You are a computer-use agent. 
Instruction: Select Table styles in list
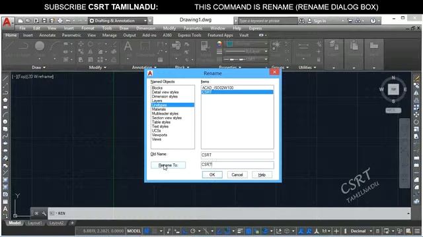click(161, 122)
